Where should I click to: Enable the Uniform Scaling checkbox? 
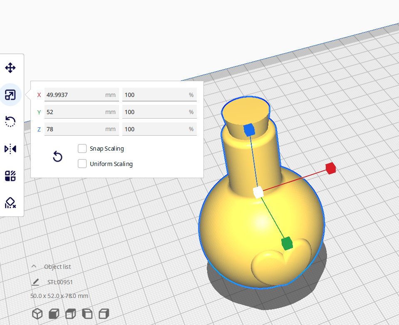point(82,164)
